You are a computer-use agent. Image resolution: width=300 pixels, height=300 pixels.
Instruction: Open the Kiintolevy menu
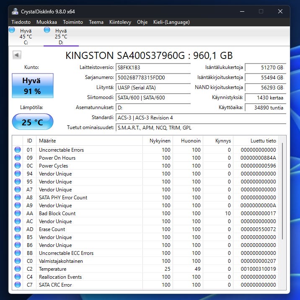coord(120,22)
